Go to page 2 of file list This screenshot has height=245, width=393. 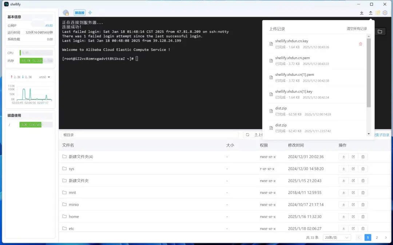(x=377, y=237)
